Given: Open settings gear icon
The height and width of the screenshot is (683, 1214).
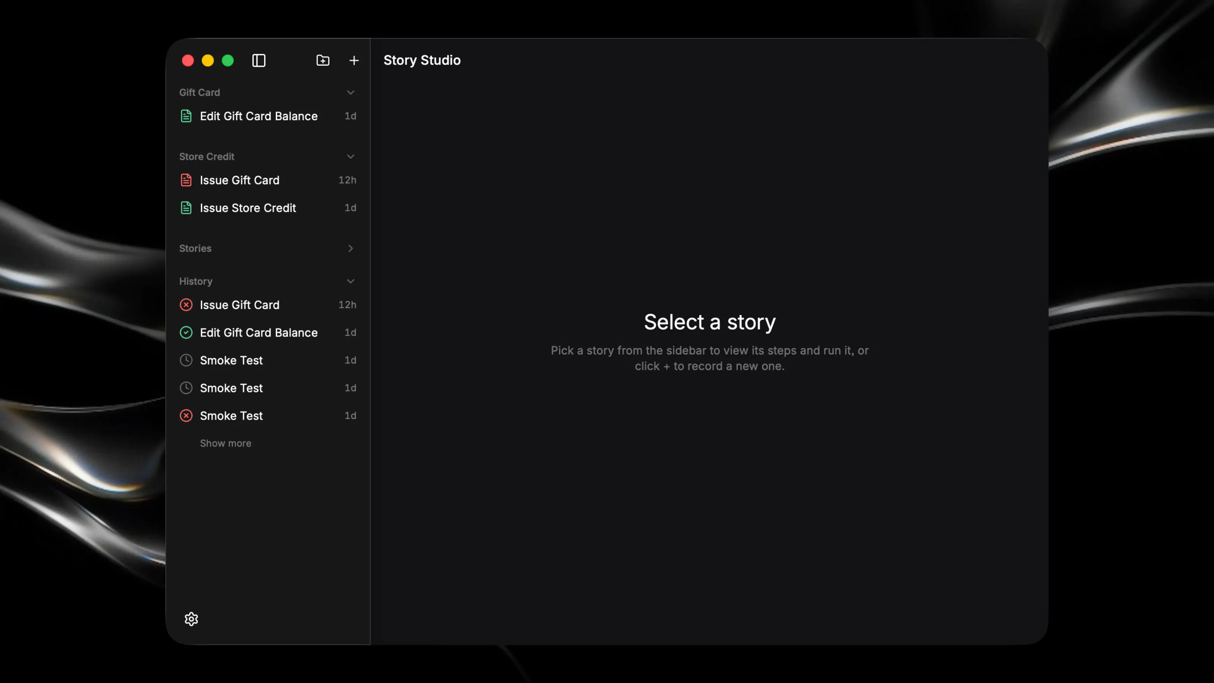Looking at the screenshot, I should click(x=191, y=618).
